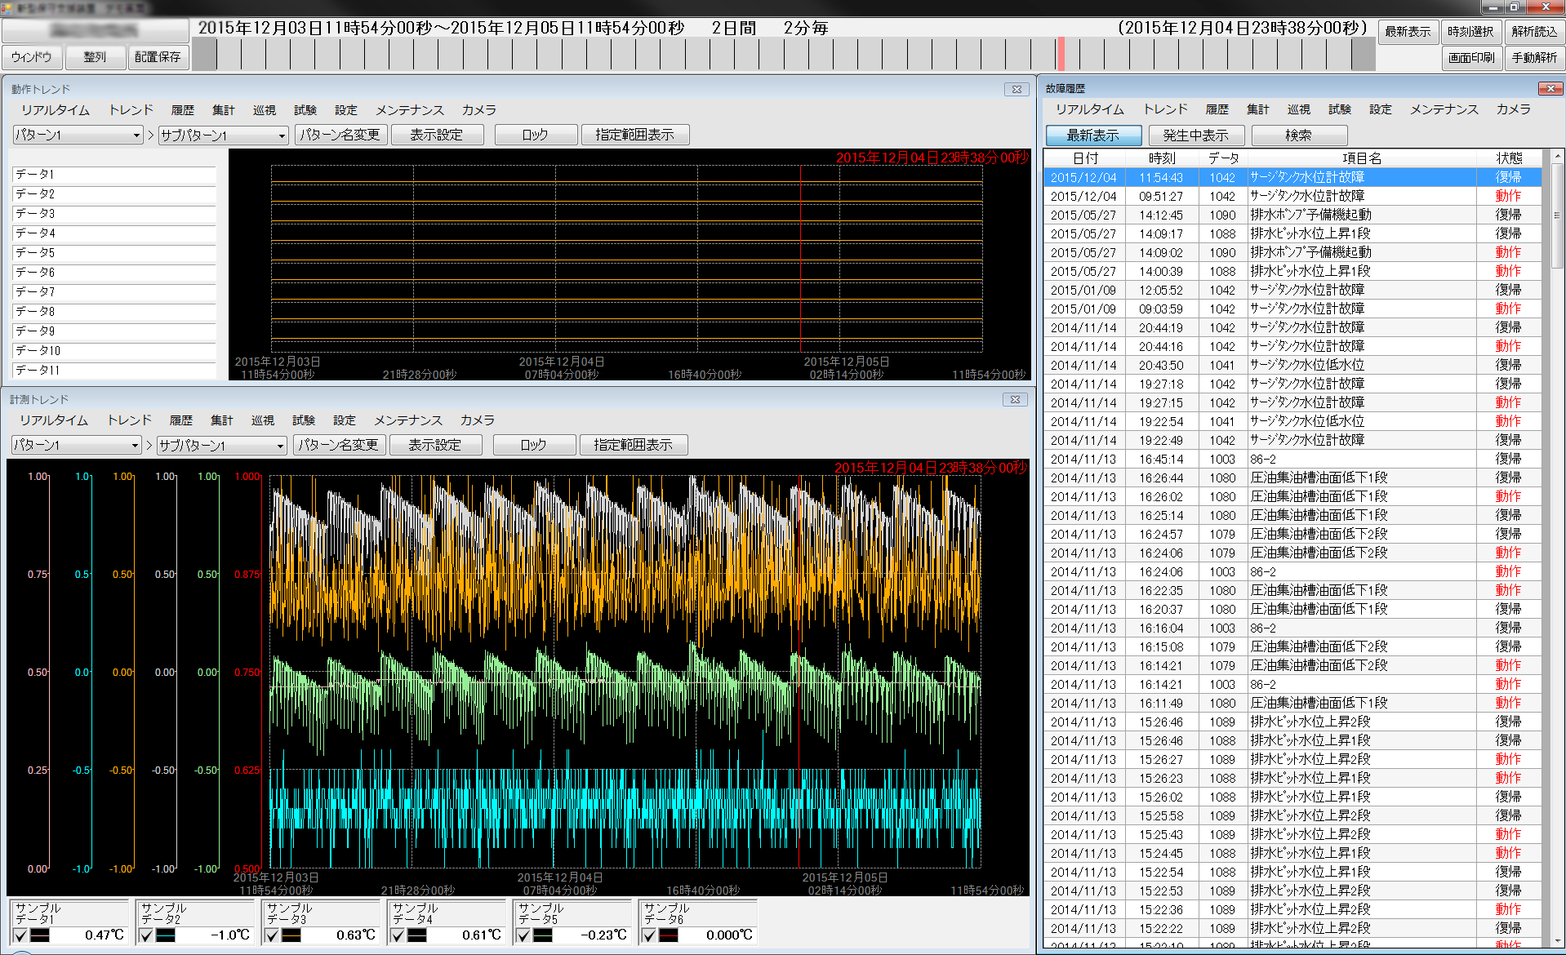This screenshot has height=955, width=1566.
Task: Open 設定 menu in 故障履歴
Action: click(x=1381, y=109)
